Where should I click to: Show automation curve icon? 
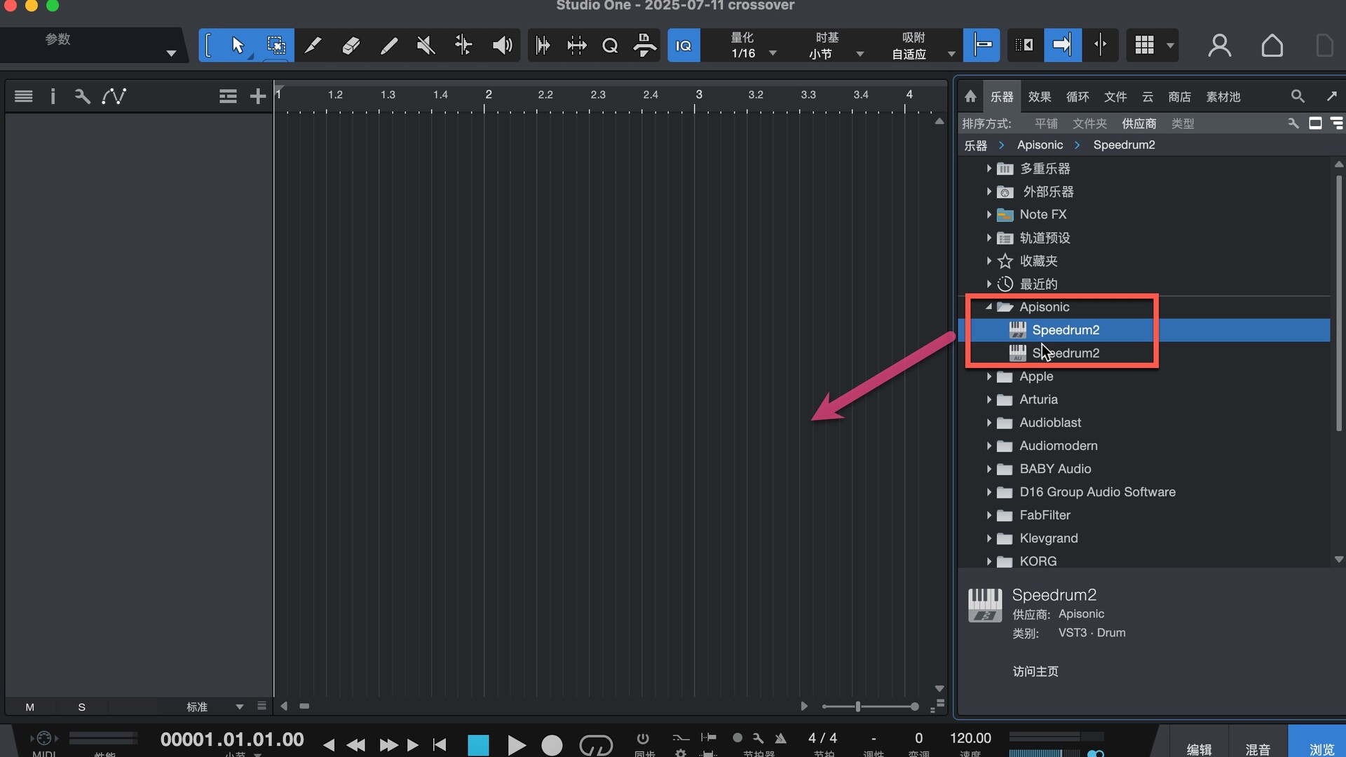(114, 96)
